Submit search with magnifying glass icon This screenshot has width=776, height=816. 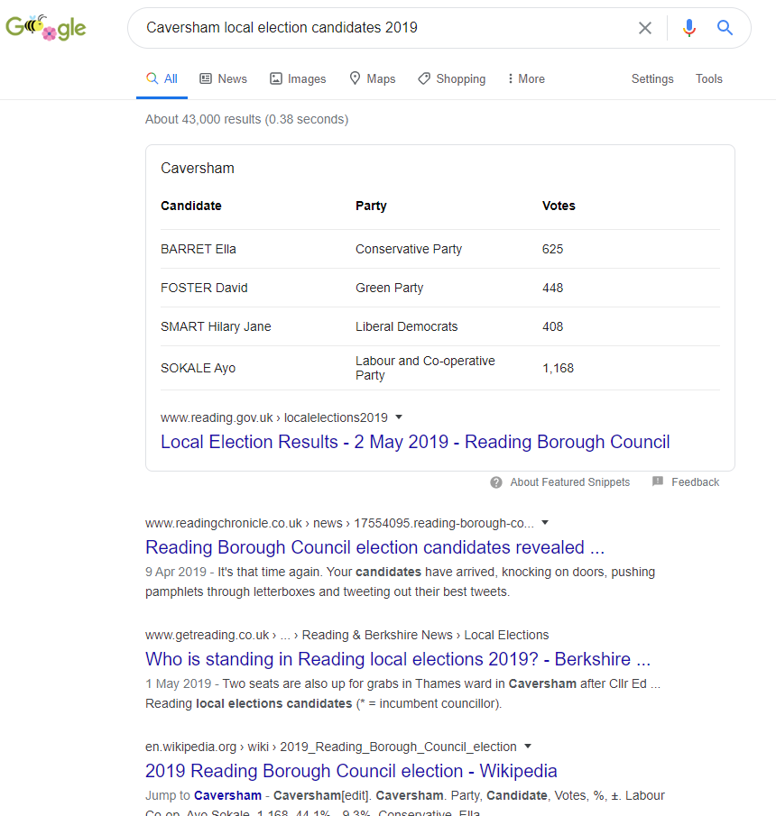point(725,28)
